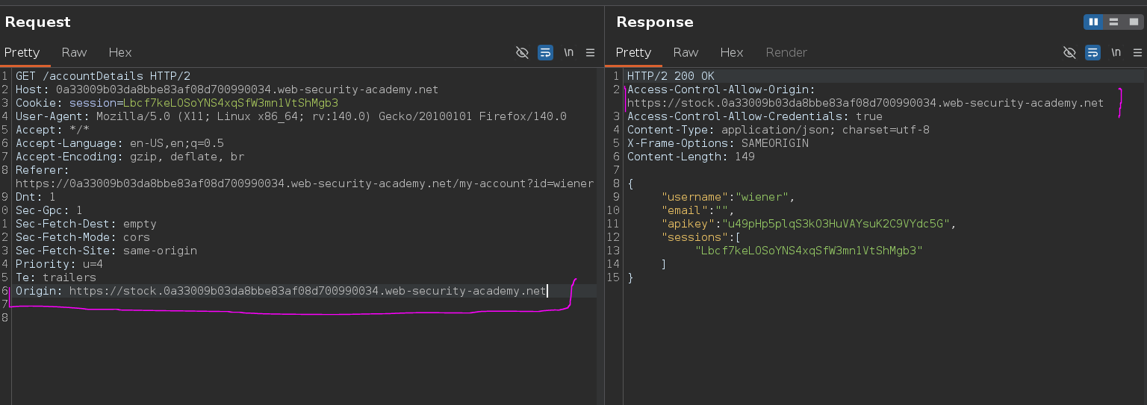
Task: Click the Te: trailers header
Action: [x=56, y=277]
